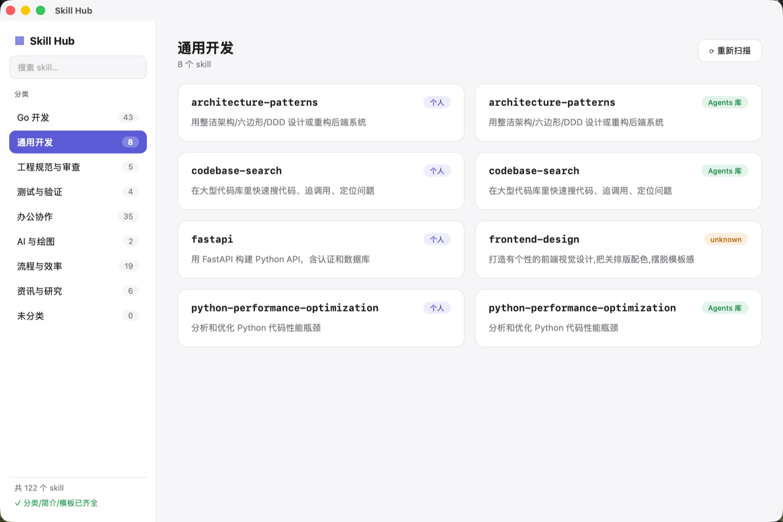Viewport: 783px width, 522px height.
Task: Click the unknown badge on frontend-design
Action: pos(726,239)
